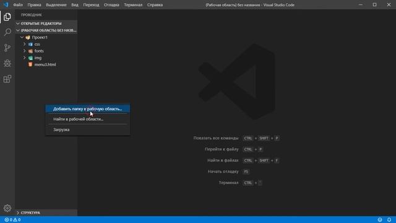Click the feedback smiley in status bar
The image size is (396, 223).
point(380,220)
